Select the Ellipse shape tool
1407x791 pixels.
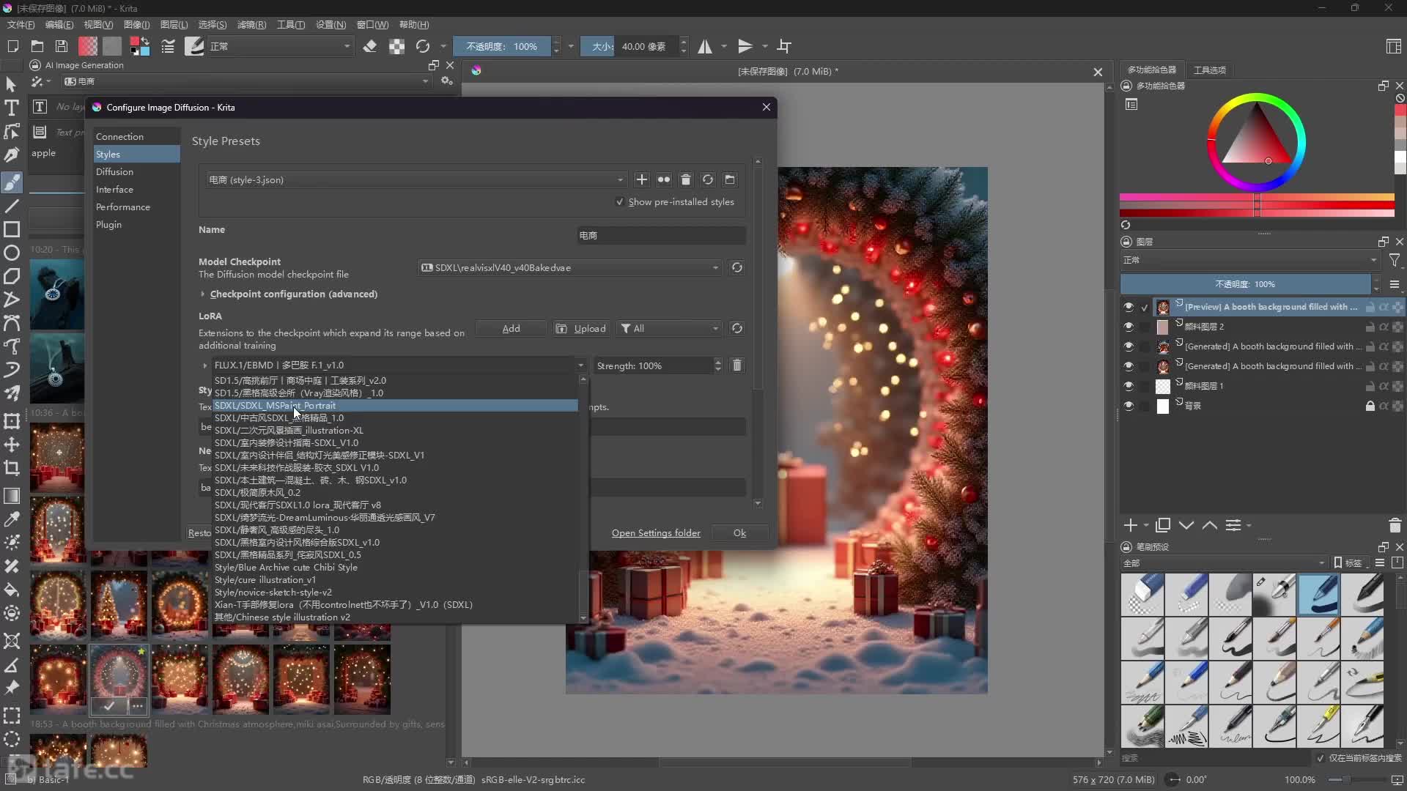click(12, 253)
